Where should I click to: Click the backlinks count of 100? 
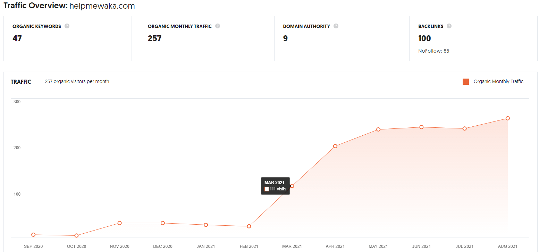pyautogui.click(x=424, y=38)
